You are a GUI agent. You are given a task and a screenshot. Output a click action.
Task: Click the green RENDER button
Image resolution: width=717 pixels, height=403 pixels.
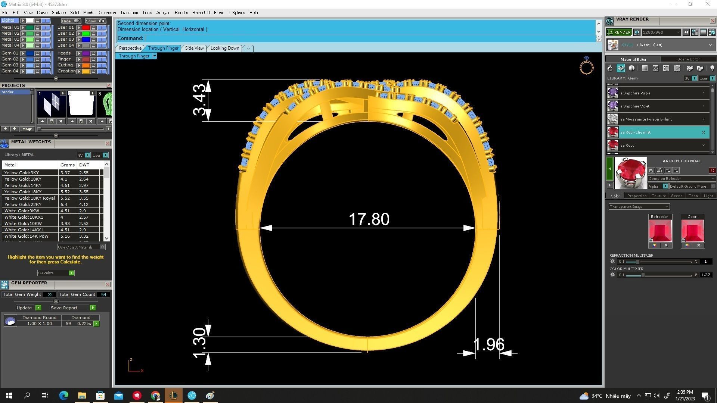pyautogui.click(x=619, y=32)
